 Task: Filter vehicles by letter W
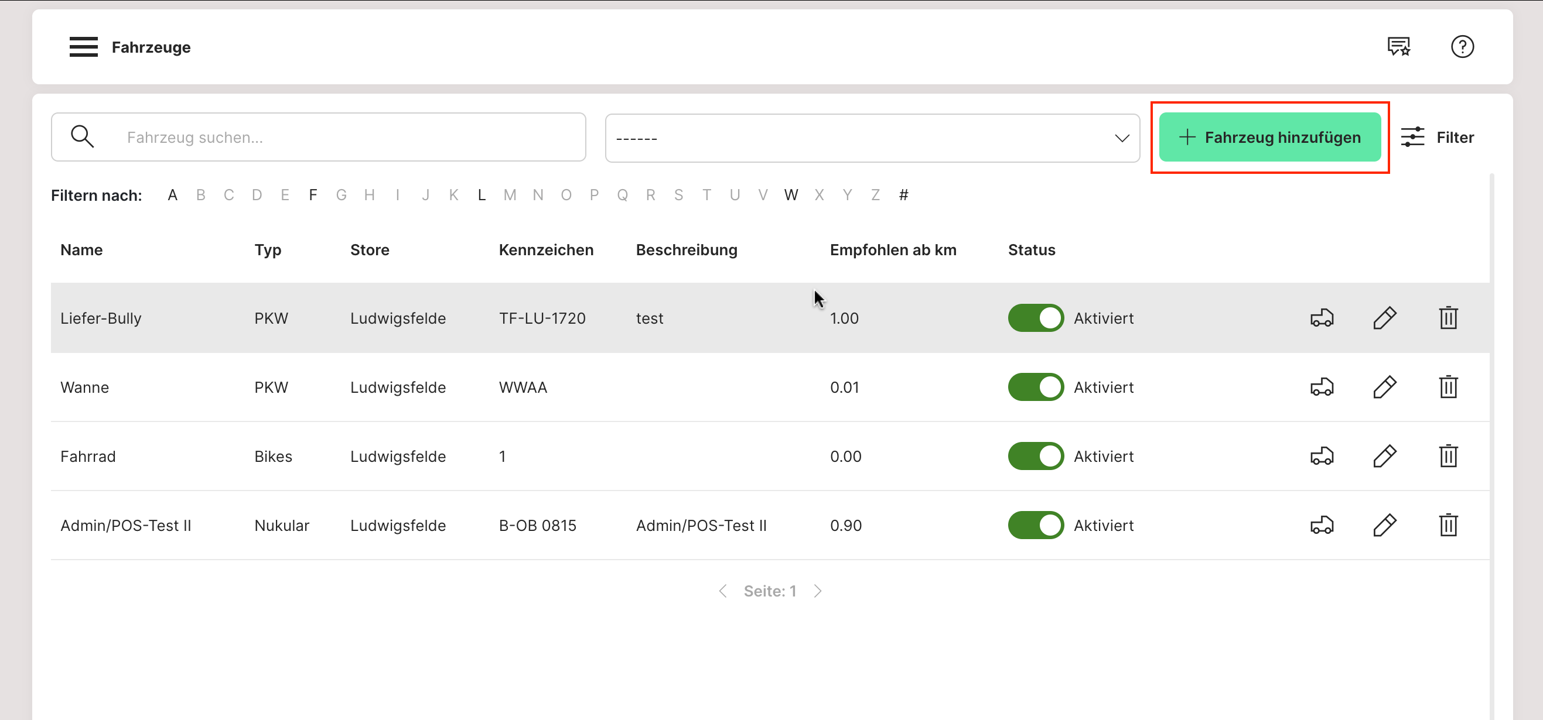coord(791,195)
